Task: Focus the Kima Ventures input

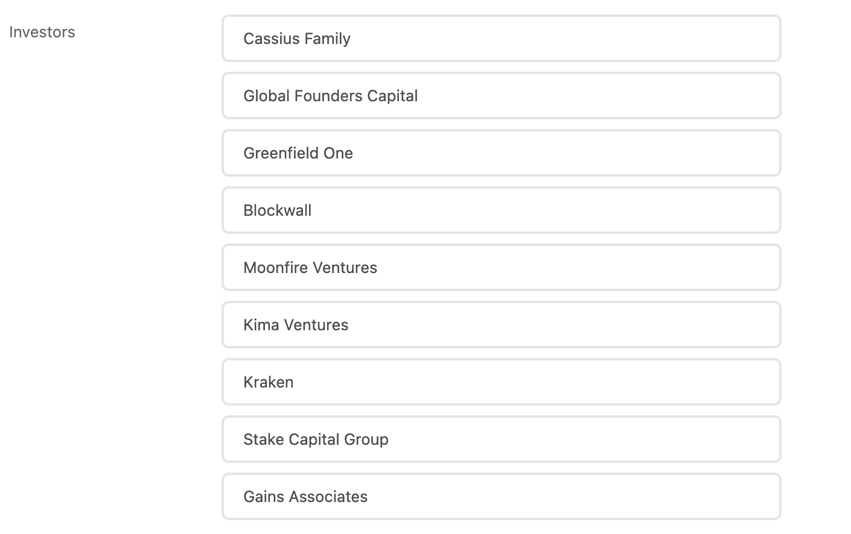Action: pyautogui.click(x=501, y=325)
